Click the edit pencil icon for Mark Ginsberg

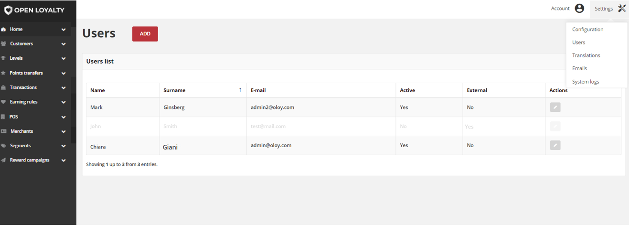click(555, 108)
